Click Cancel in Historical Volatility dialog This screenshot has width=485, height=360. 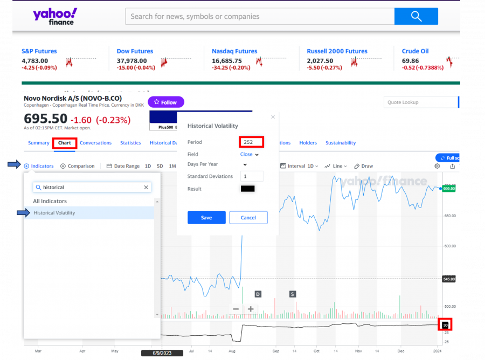click(248, 217)
